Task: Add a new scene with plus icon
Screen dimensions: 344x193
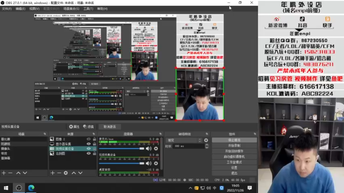Action: tap(4, 173)
